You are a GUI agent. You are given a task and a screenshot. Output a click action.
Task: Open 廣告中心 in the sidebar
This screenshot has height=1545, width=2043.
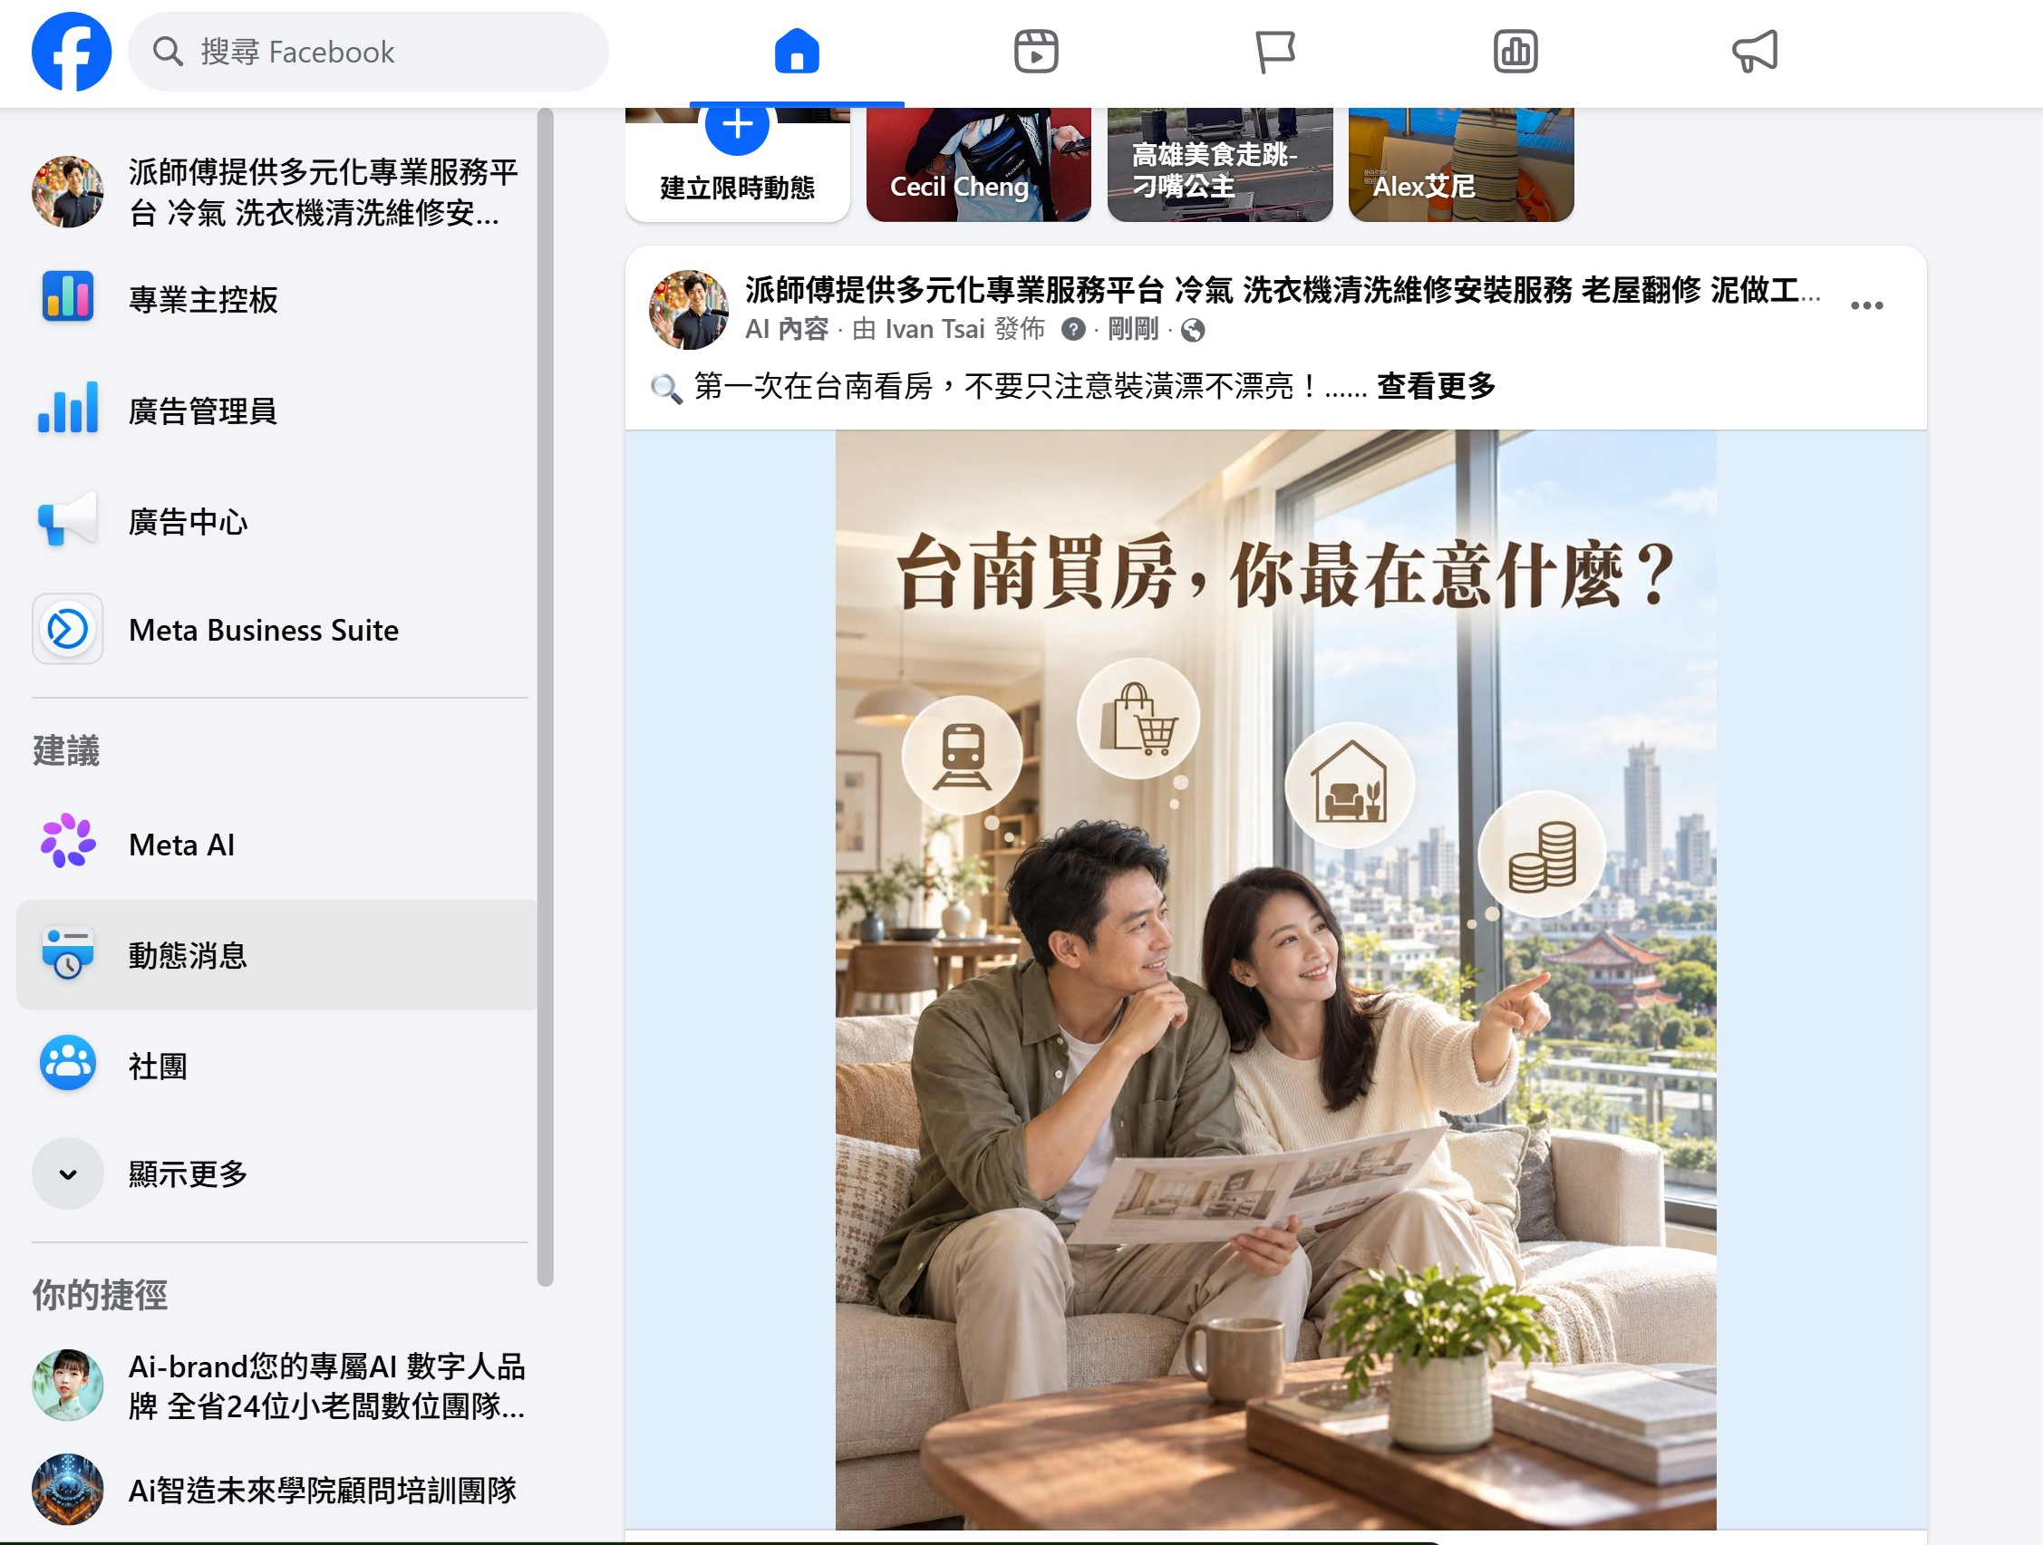(276, 521)
